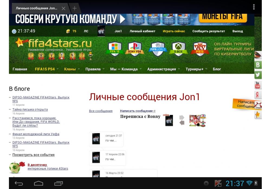Image resolution: width=271 pixels, height=189 pixels.
Task: Open the В десяточку link
Action: (x=37, y=165)
